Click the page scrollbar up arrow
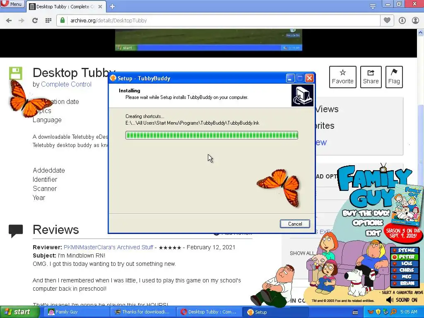The image size is (424, 318). pyautogui.click(x=421, y=33)
